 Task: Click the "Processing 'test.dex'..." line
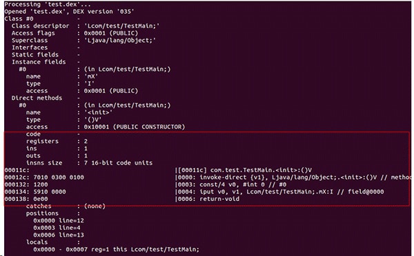tap(48, 5)
